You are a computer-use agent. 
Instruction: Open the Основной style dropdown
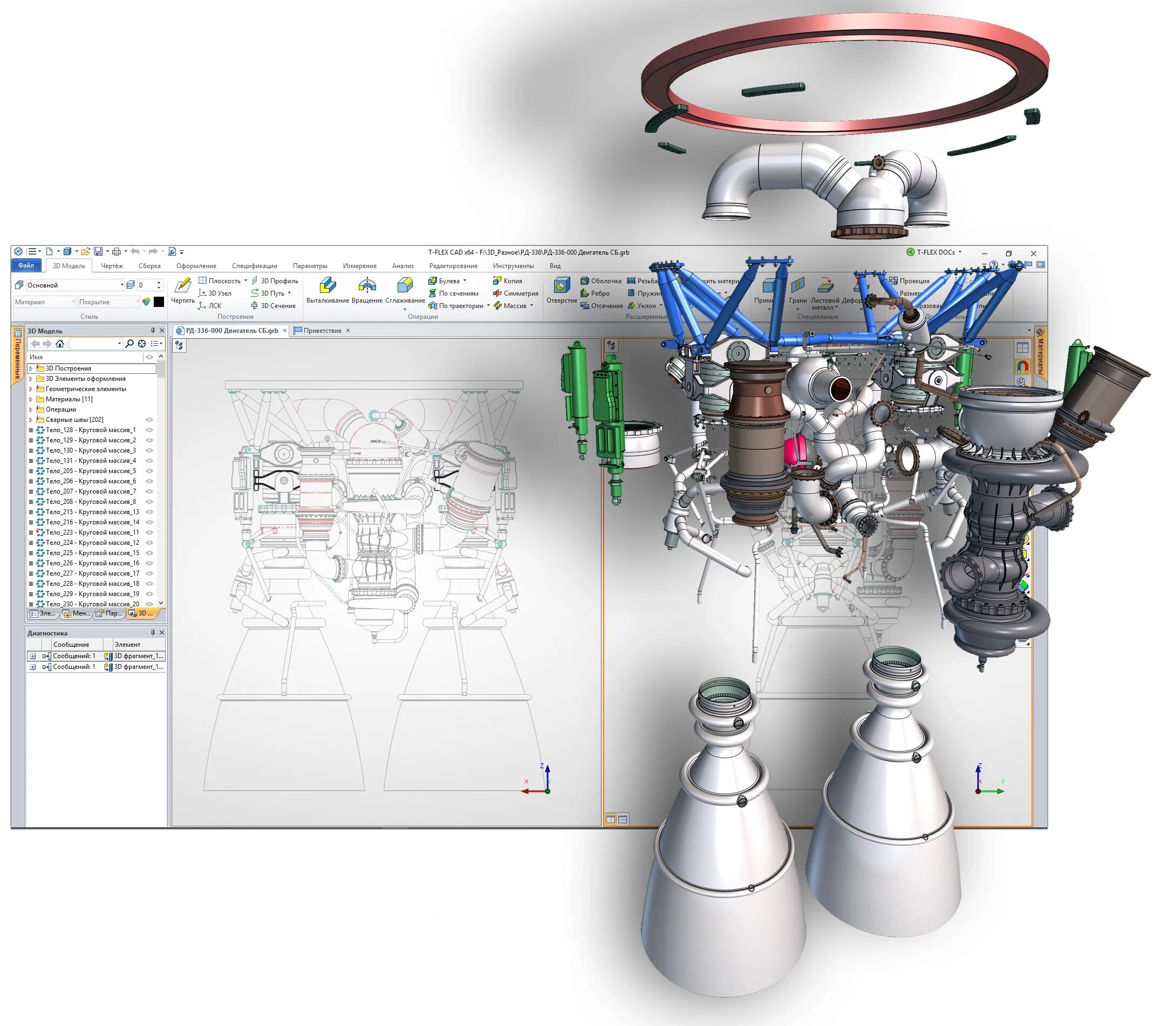121,285
